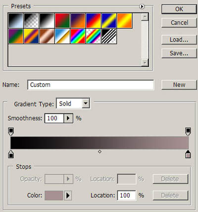The image size is (198, 212).
Task: Select the right opacity stop
Action: pyautogui.click(x=188, y=132)
